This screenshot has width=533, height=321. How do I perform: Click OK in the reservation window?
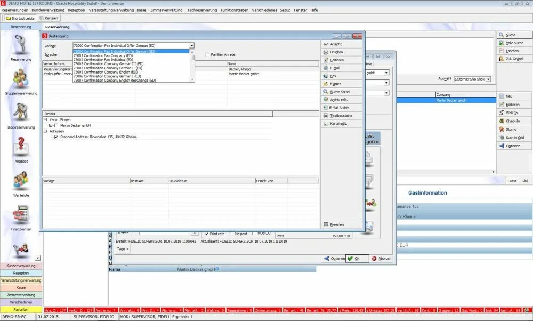(357, 259)
